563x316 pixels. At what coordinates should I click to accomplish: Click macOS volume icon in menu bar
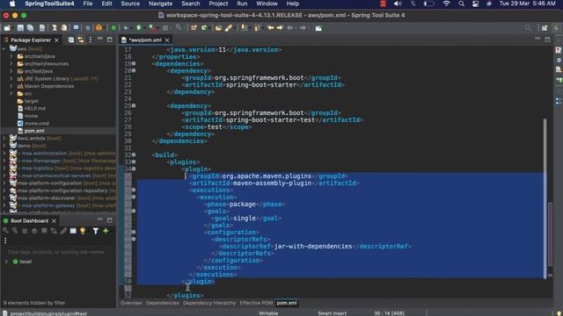pos(398,4)
